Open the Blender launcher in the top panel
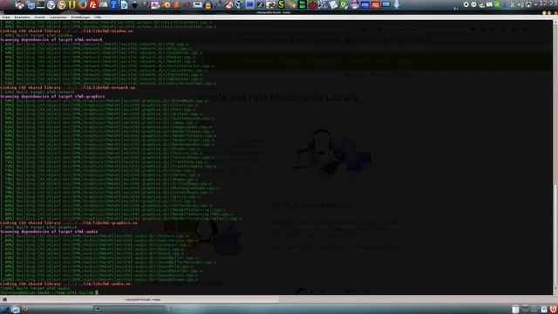 [167, 4]
